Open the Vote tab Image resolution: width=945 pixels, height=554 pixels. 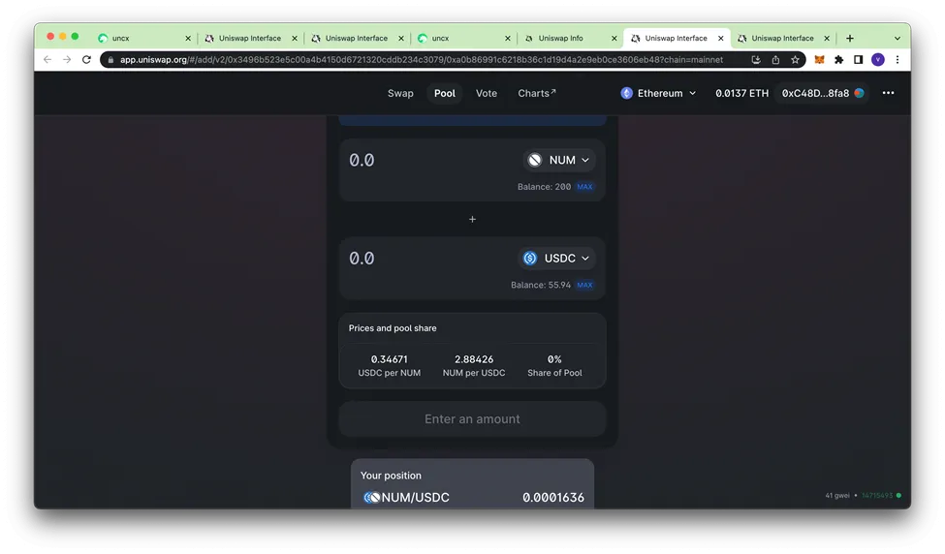pyautogui.click(x=487, y=93)
